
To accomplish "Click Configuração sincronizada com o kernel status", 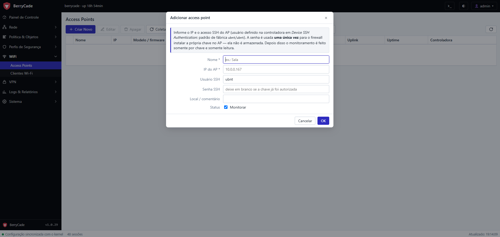I will [x=32, y=234].
